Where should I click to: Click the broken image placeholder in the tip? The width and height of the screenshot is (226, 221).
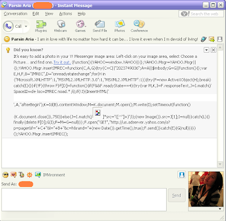click(98, 113)
